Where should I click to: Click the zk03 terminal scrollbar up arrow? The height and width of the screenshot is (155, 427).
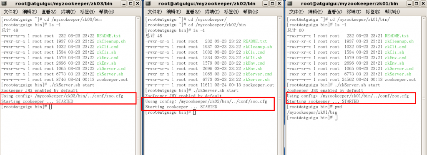click(138, 19)
